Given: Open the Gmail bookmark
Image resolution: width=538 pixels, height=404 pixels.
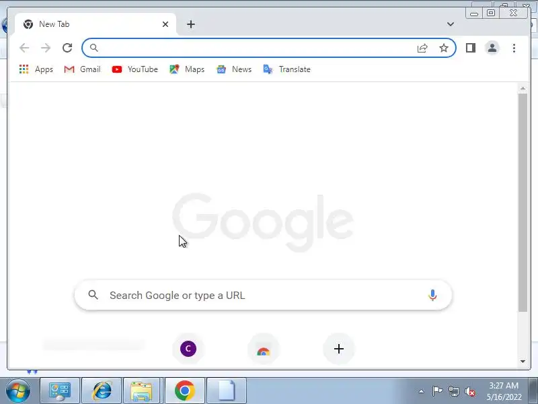Looking at the screenshot, I should (82, 69).
